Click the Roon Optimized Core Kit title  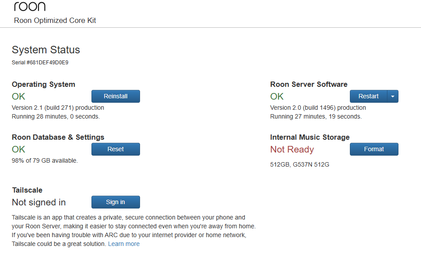pos(55,20)
